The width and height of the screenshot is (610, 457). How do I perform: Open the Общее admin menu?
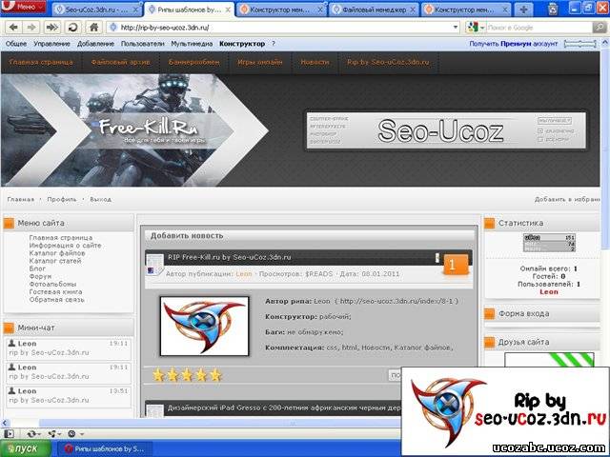point(16,44)
